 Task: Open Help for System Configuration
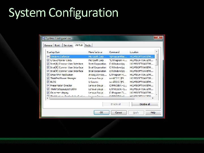coord(153,112)
